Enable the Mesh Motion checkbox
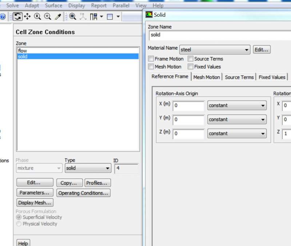Screen dimensions: 291x246 (151, 67)
